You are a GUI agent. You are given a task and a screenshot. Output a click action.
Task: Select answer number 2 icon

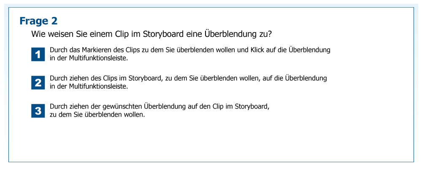point(38,82)
